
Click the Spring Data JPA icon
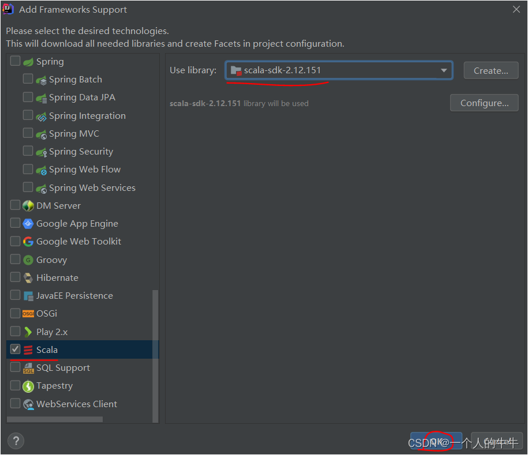pyautogui.click(x=41, y=98)
